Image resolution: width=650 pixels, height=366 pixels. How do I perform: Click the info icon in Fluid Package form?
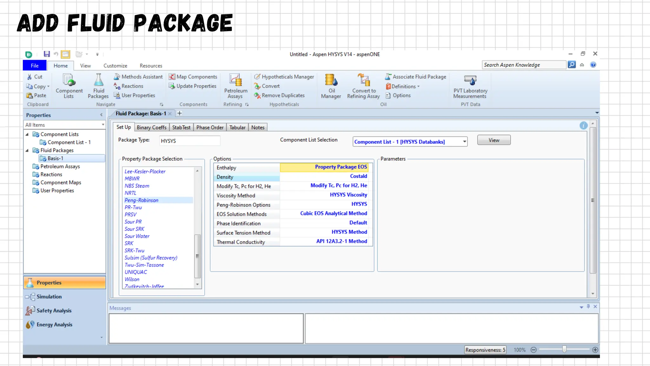583,125
